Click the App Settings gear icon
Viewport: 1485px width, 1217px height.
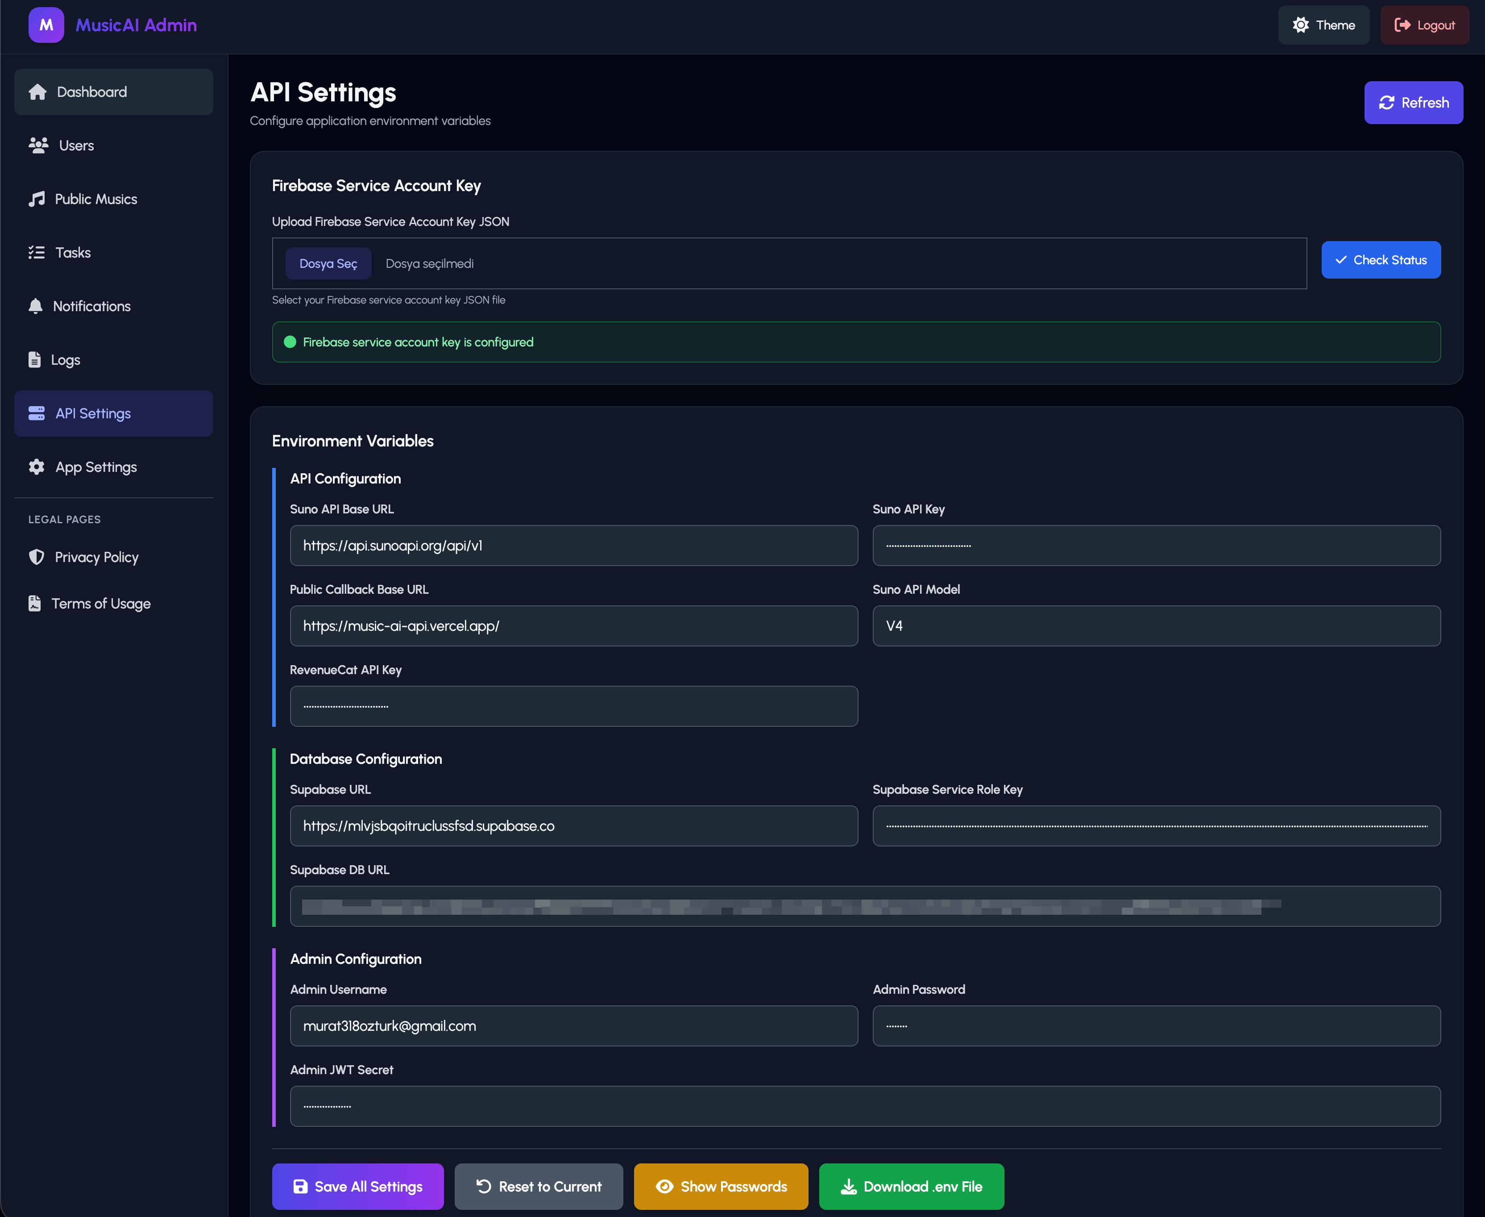pyautogui.click(x=37, y=467)
